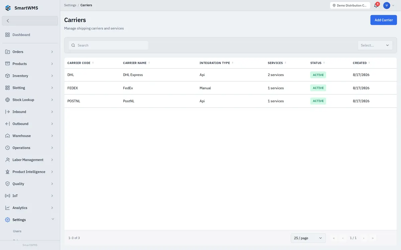
Task: Open the Quality menu item
Action: 30,184
